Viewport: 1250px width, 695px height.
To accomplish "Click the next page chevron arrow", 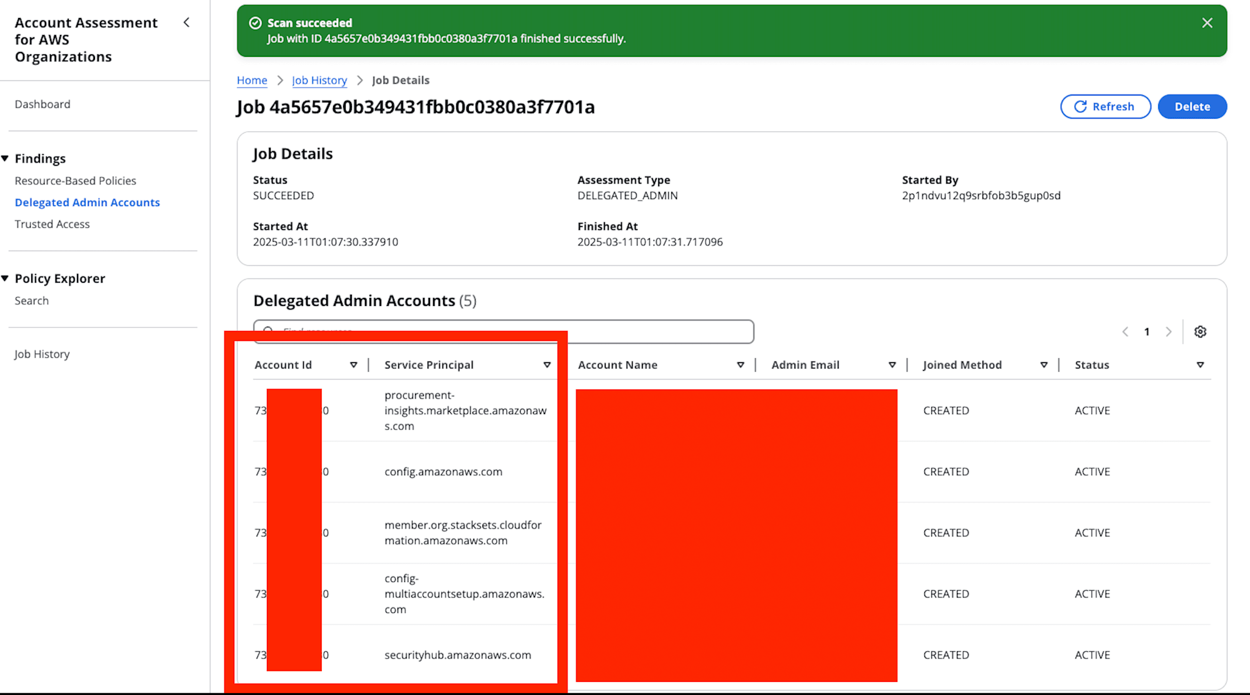I will 1167,332.
